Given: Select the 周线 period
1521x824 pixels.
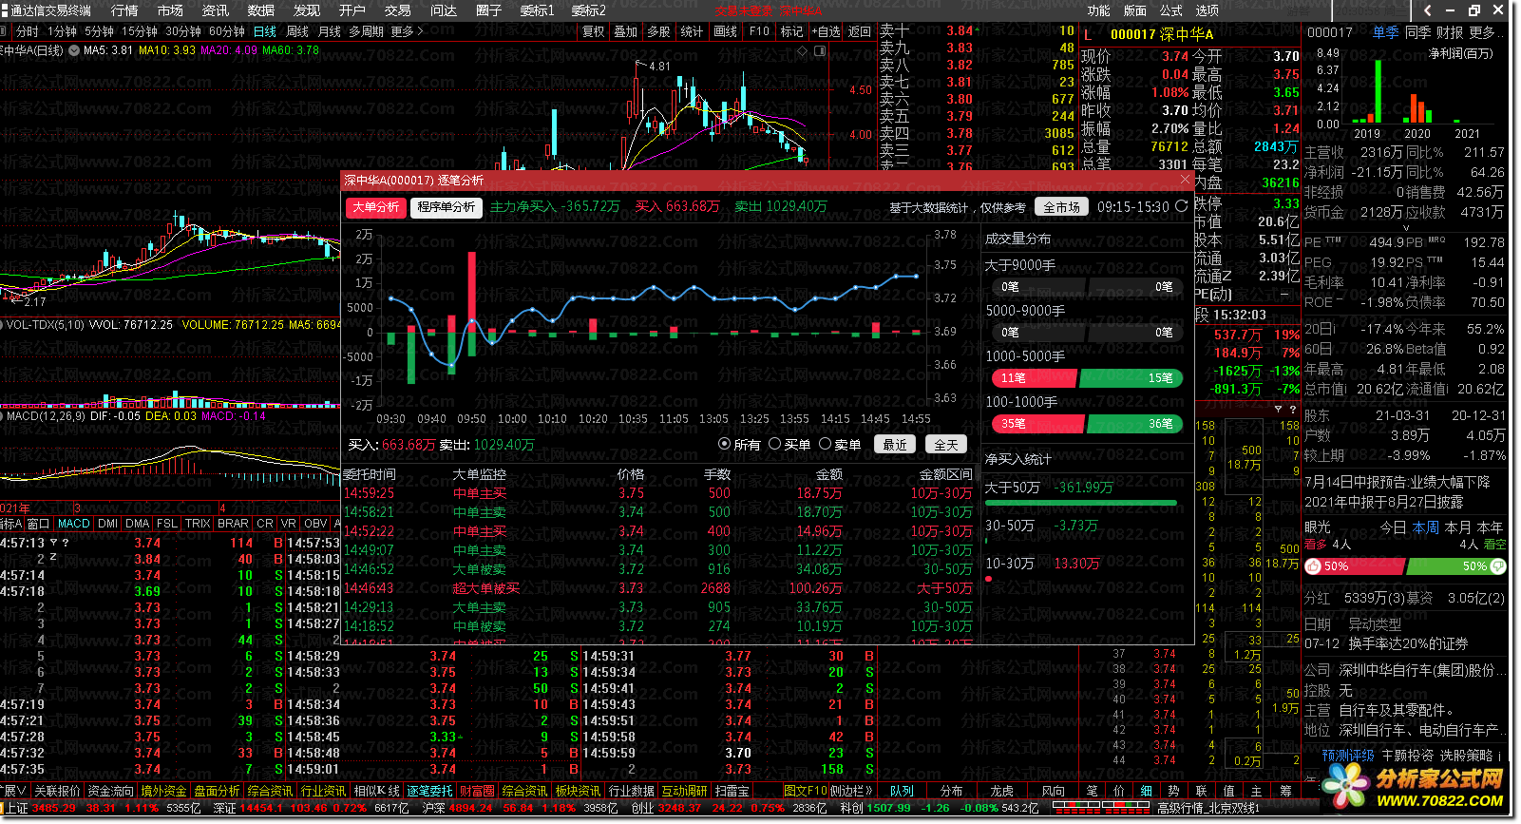Looking at the screenshot, I should coord(297,31).
